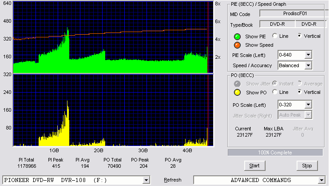
Task: Click the Type/Book label
Action: point(241,25)
